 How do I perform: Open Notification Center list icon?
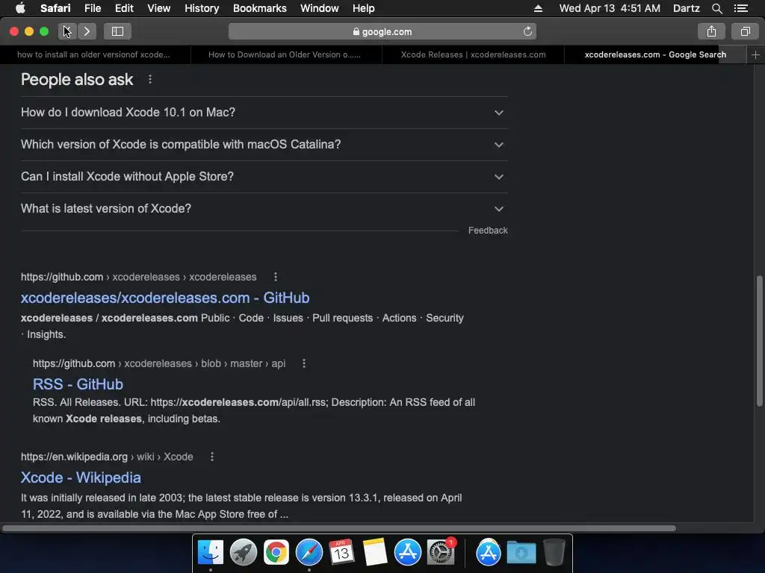741,8
